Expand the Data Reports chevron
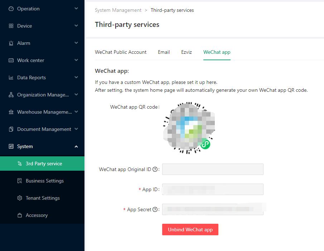324x251 pixels. pyautogui.click(x=76, y=77)
